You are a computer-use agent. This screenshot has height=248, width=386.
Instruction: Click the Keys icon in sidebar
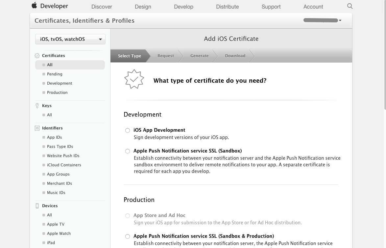point(37,106)
